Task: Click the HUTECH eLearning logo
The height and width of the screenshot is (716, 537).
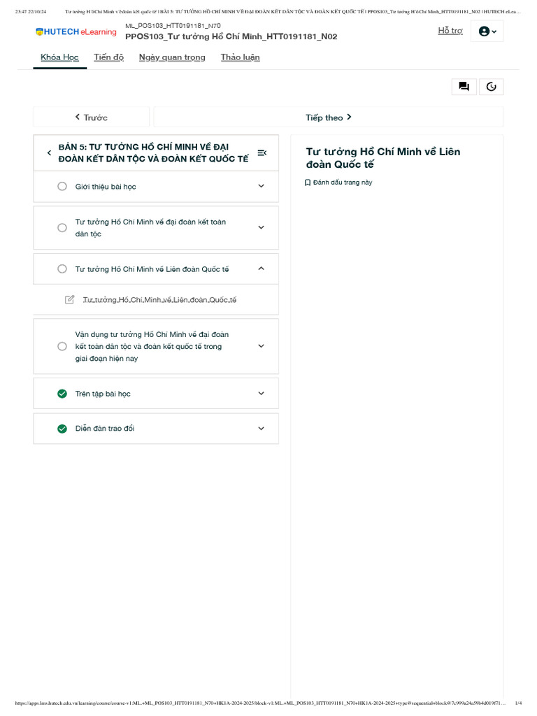Action: pyautogui.click(x=76, y=32)
